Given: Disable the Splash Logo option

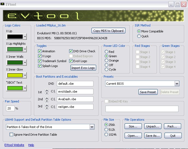Looking at the screenshot, I should [x=40, y=66].
